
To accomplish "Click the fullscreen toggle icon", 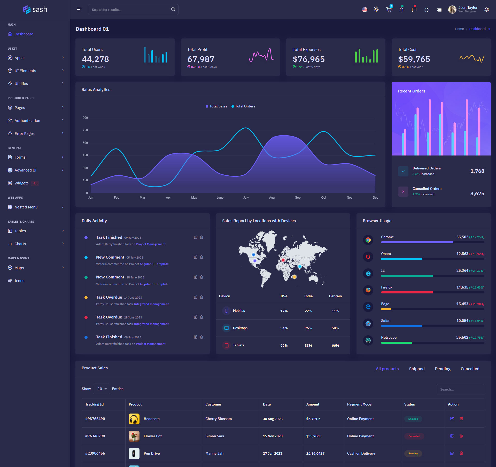I will click(427, 10).
